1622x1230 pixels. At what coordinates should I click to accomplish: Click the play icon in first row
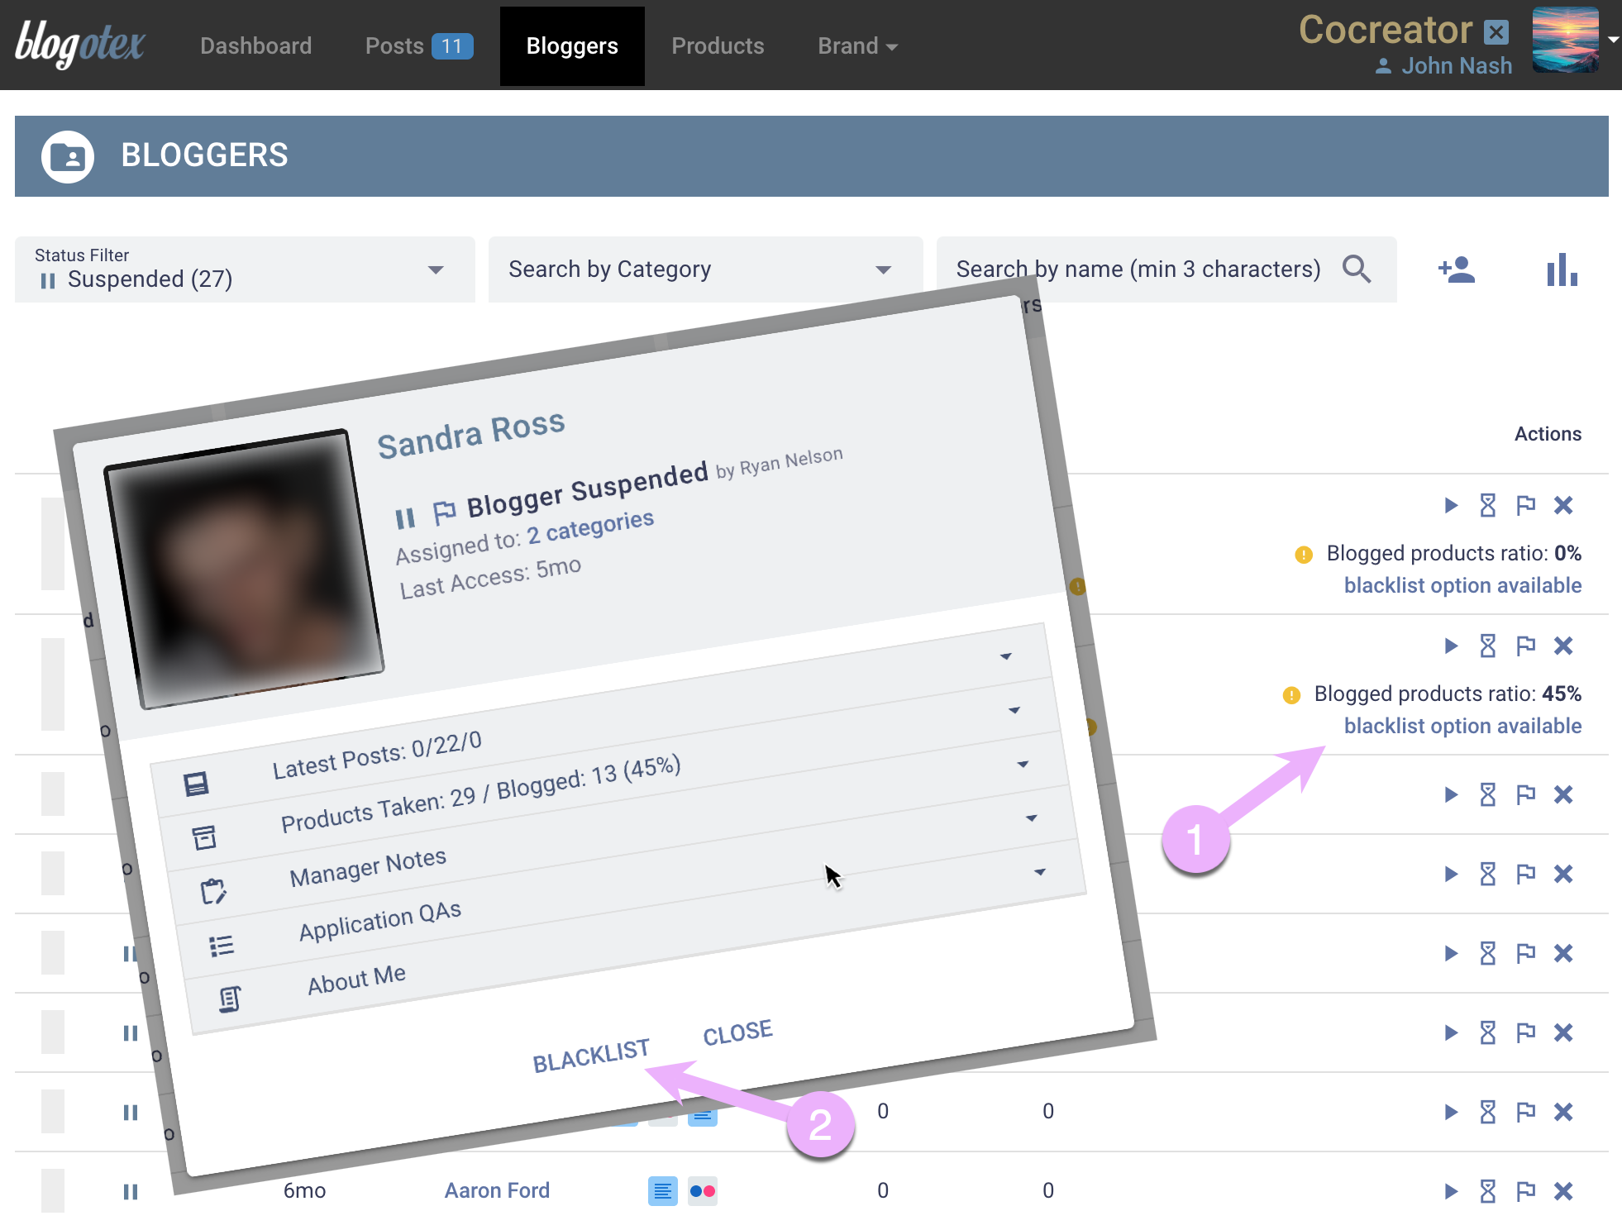[1450, 505]
